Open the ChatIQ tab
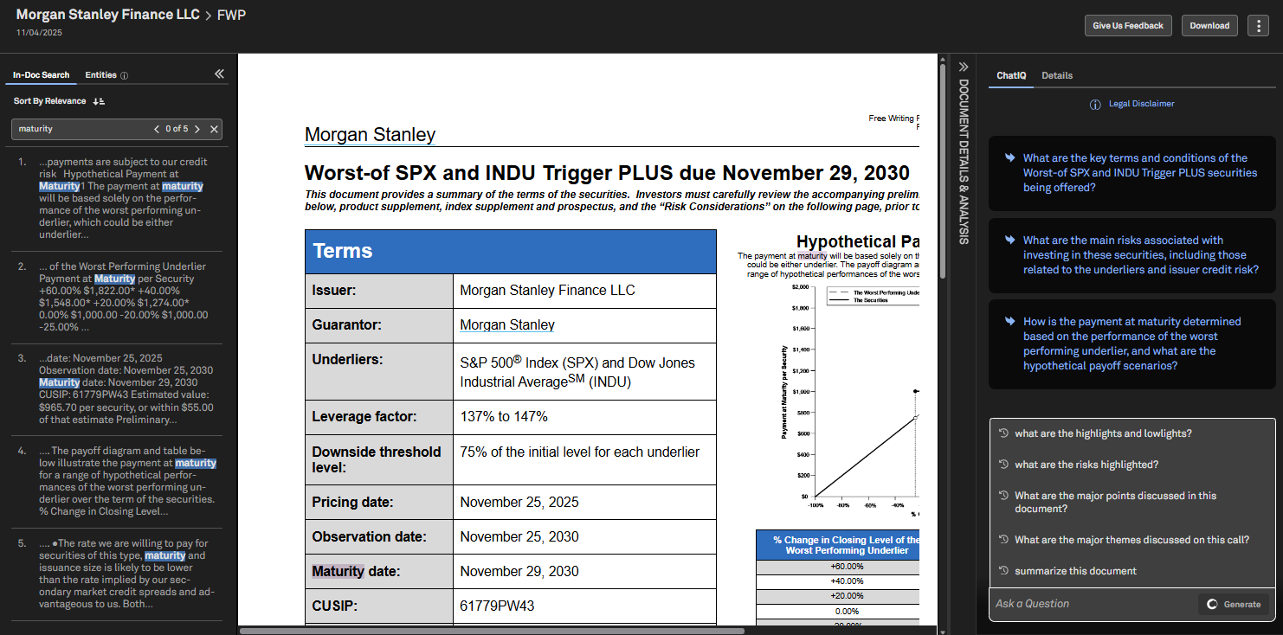Screen dimensions: 1283x635 [x=1011, y=75]
